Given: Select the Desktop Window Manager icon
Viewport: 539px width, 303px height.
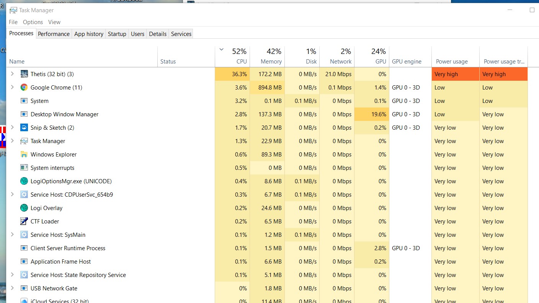Looking at the screenshot, I should point(23,114).
